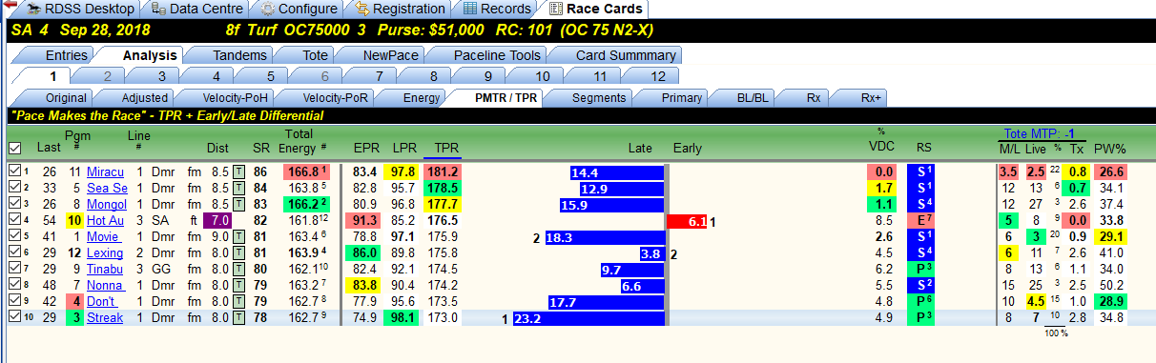Click the EPR value 91.3
The width and height of the screenshot is (1156, 363).
pos(365,221)
